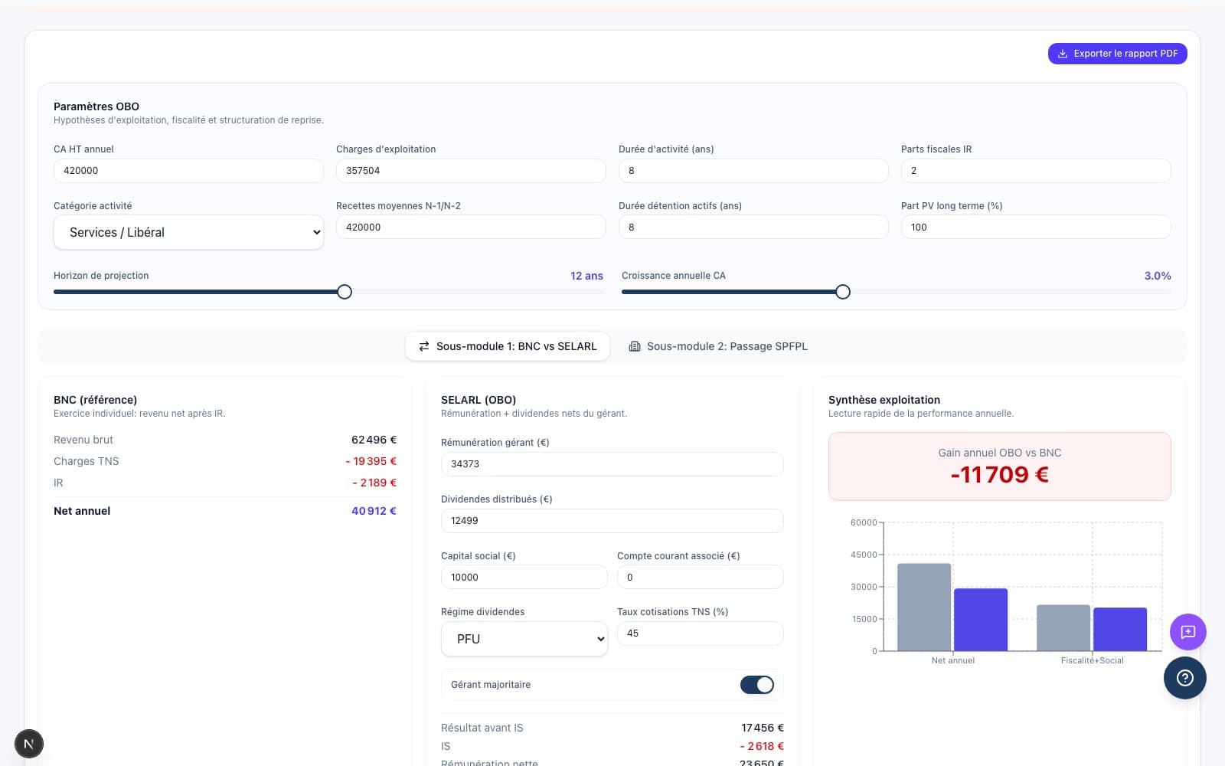Image resolution: width=1225 pixels, height=766 pixels.
Task: Click the Croissance annuelle CA slider handle
Action: tap(843, 292)
